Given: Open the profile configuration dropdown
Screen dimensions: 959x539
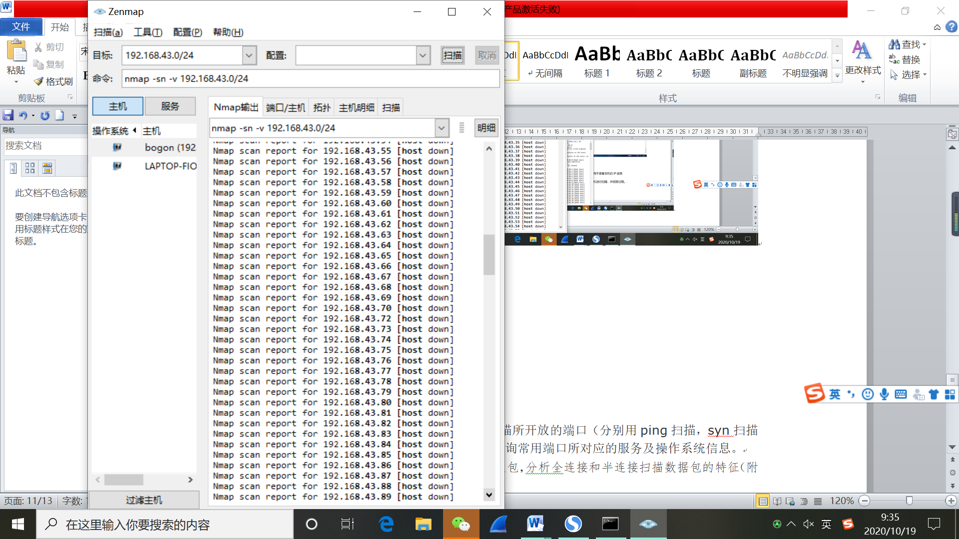Looking at the screenshot, I should point(423,55).
